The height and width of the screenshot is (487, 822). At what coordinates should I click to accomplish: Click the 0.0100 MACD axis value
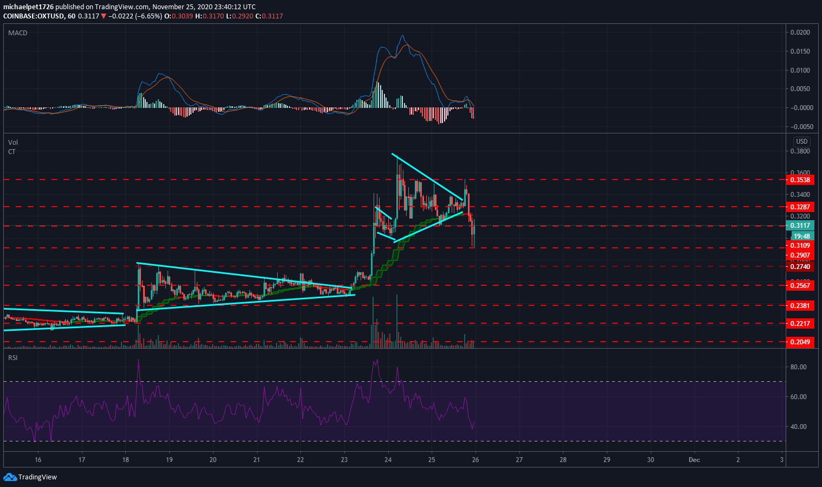[x=800, y=71]
